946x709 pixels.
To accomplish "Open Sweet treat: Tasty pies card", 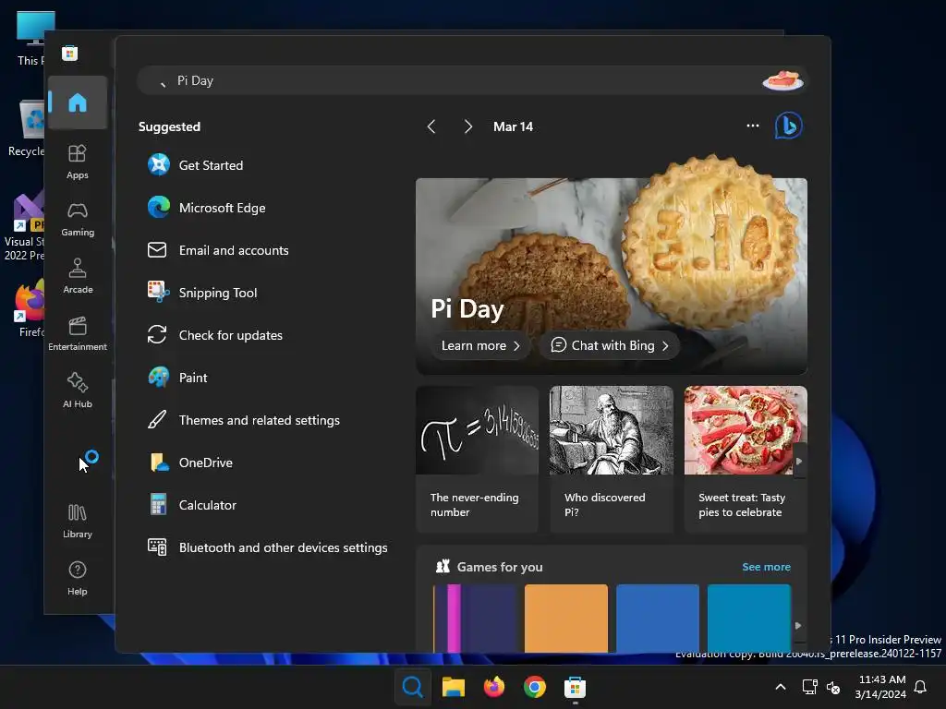I will 746,460.
